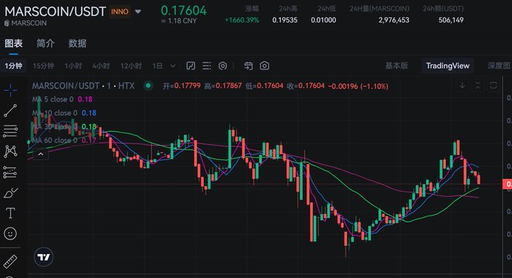The image size is (512, 278).
Task: Select the 1日 timeframe
Action: (x=157, y=66)
